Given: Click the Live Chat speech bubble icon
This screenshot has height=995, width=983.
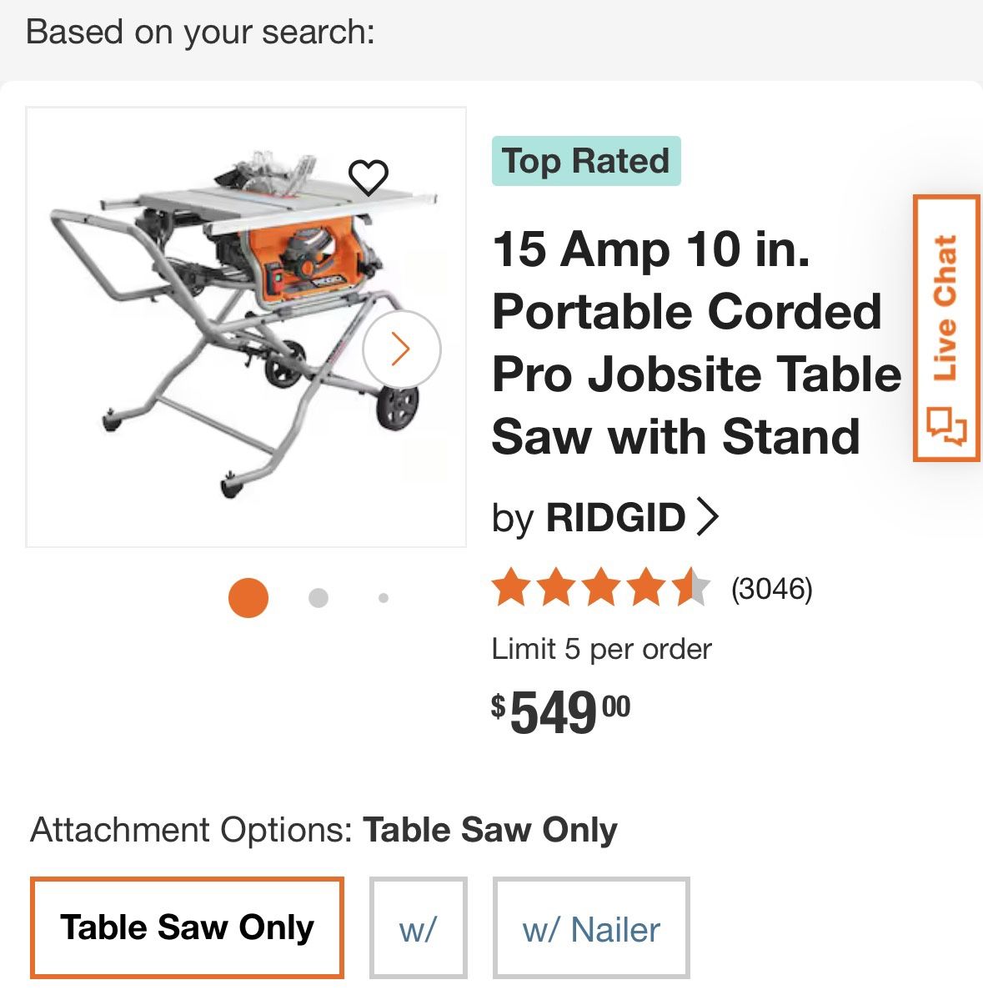Looking at the screenshot, I should (x=946, y=425).
